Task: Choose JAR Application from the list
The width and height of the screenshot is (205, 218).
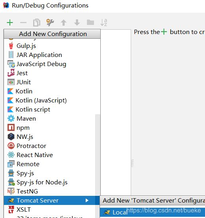Action: click(52, 55)
